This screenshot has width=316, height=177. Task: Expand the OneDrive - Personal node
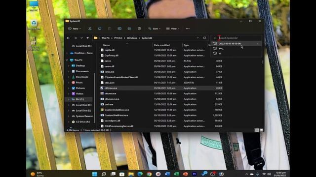click(67, 53)
